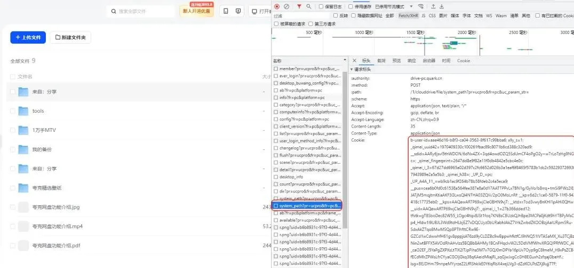Open network search with magnifier icon
Screen dimensions: 574x268
[309, 6]
